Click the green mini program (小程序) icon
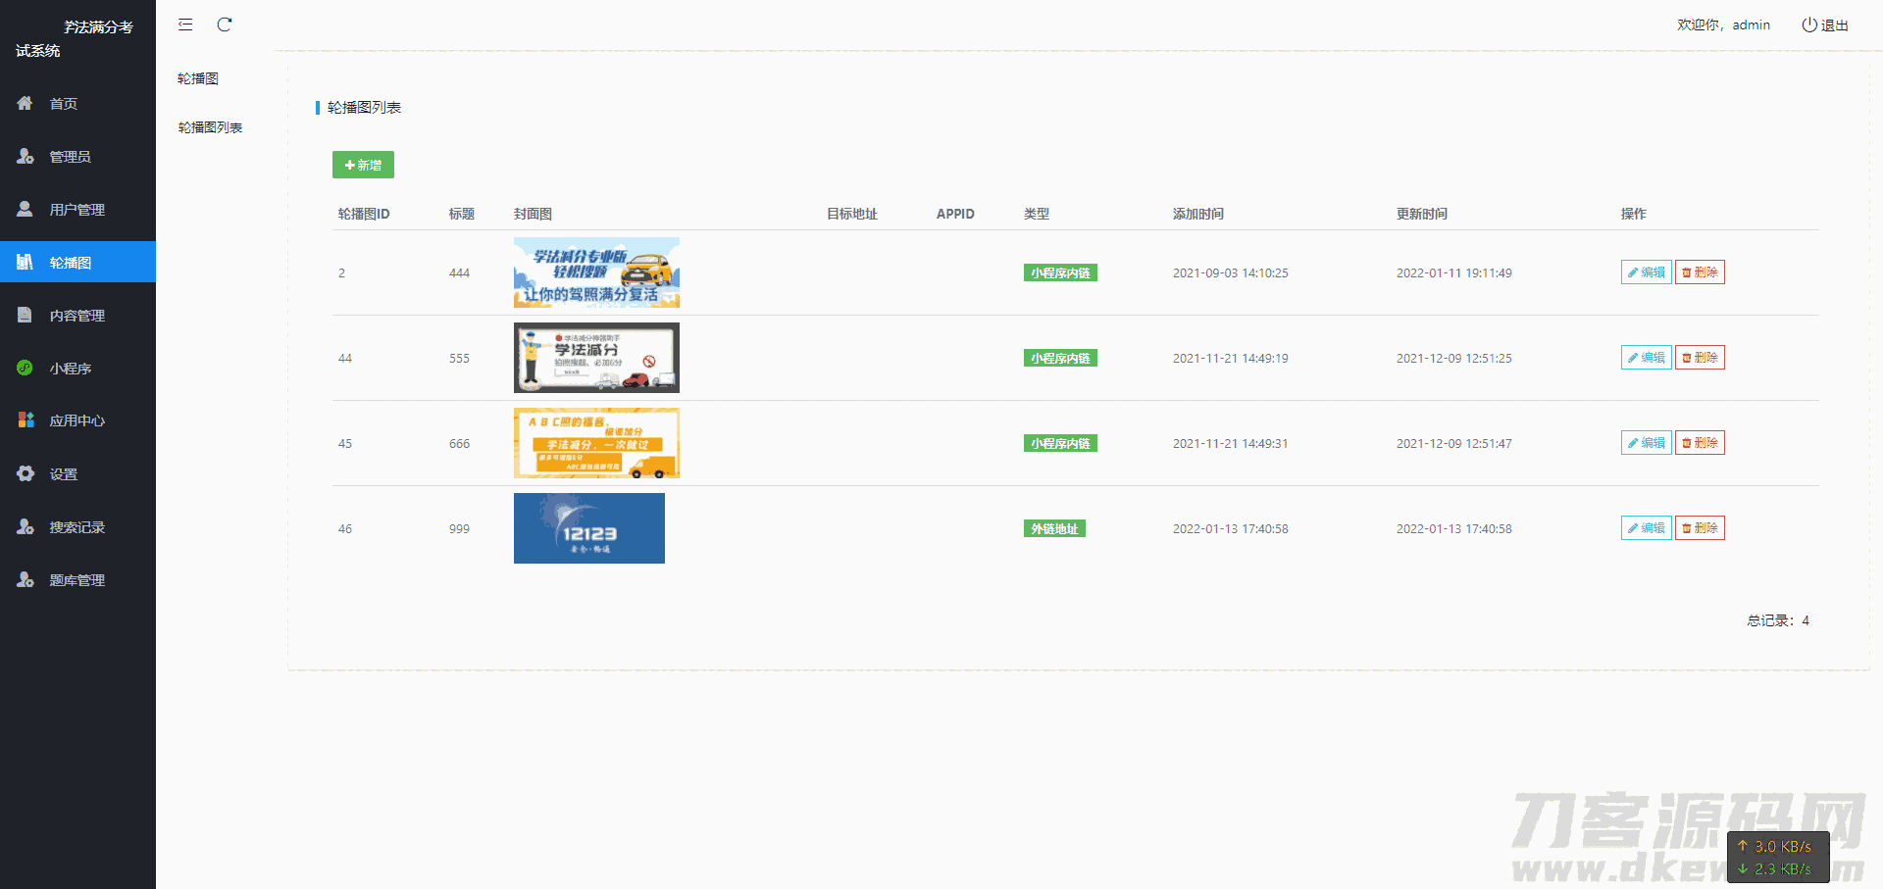Screen dimensions: 1883x889 [25, 368]
